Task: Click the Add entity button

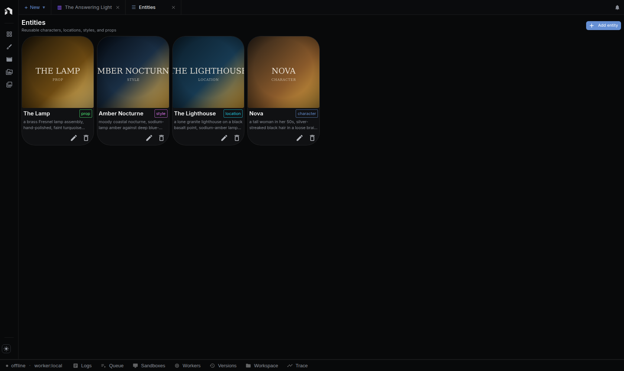Action: point(604,26)
